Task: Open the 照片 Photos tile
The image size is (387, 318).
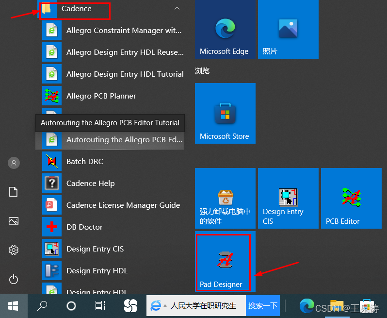Action: pyautogui.click(x=288, y=29)
